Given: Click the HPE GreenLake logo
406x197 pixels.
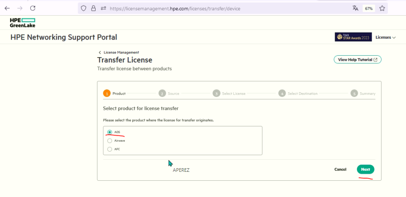Looking at the screenshot, I should tap(23, 22).
